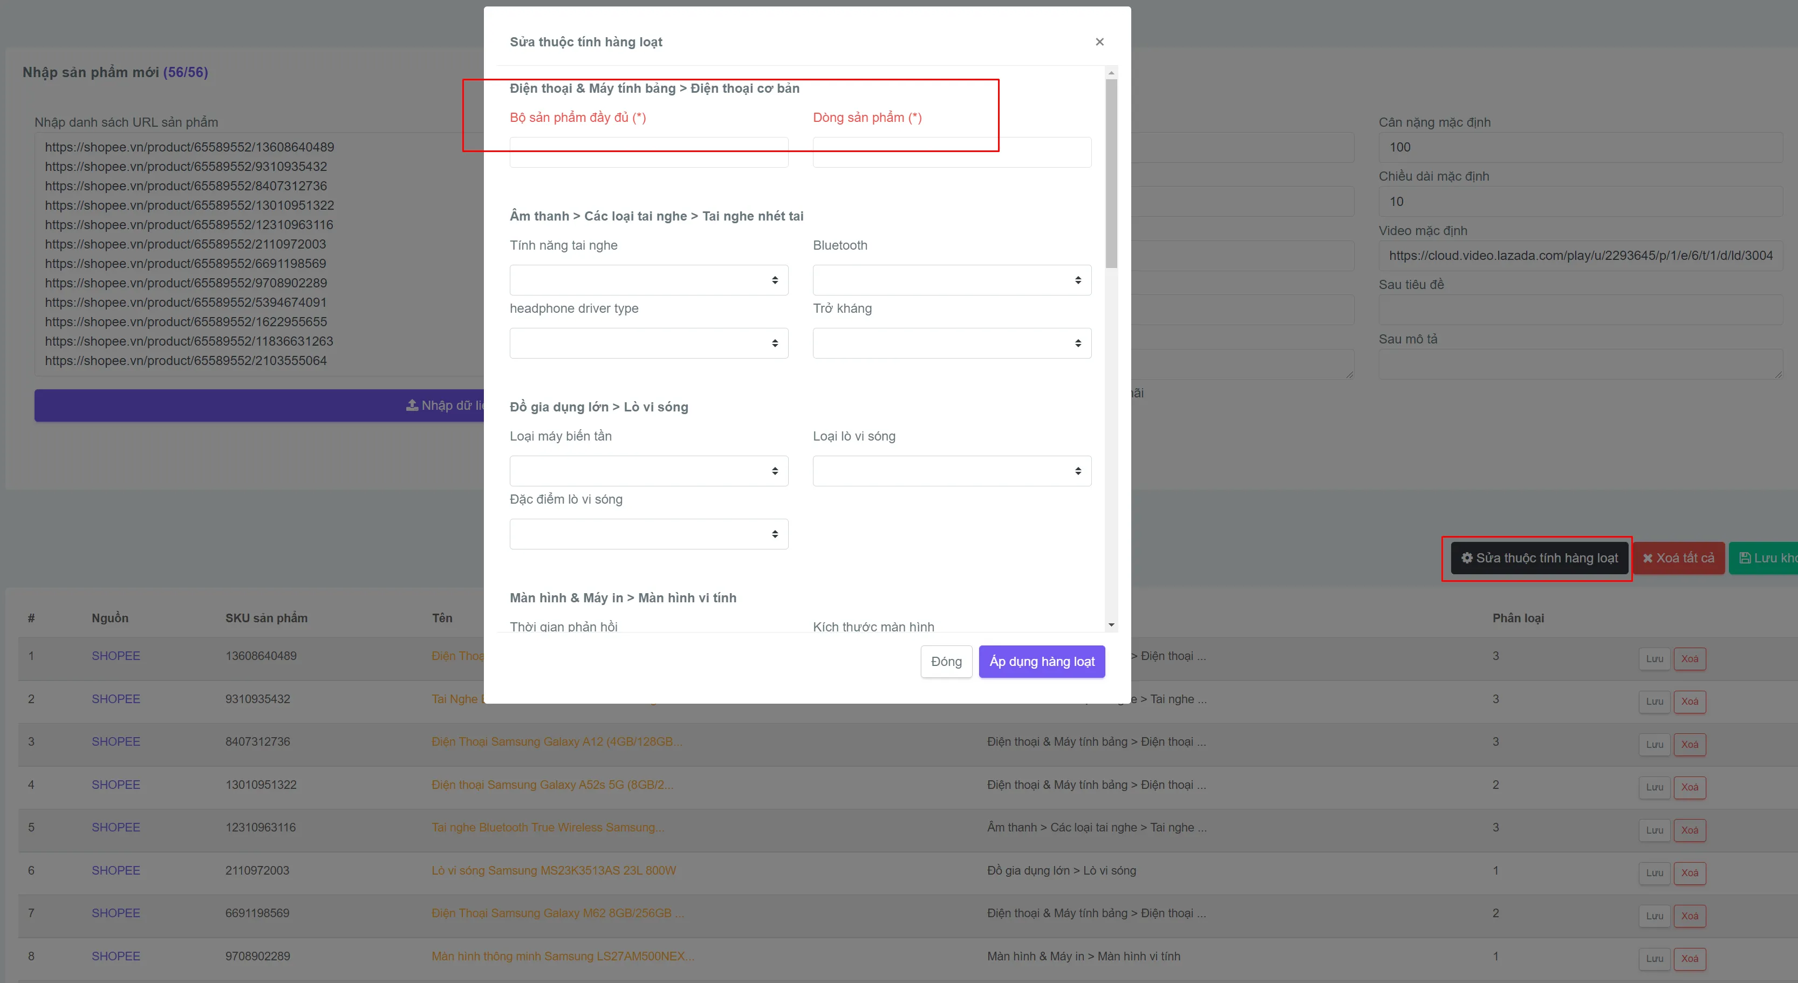Expand the 'headphone driver type' dropdown
The width and height of the screenshot is (1798, 983).
(648, 343)
